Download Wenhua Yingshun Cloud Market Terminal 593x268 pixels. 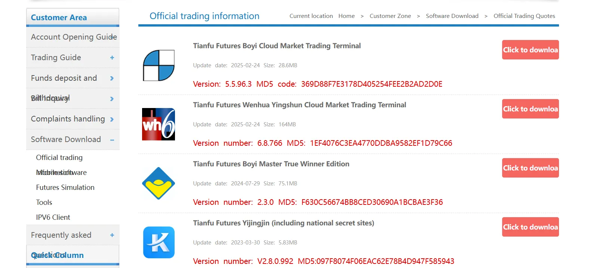[530, 109]
